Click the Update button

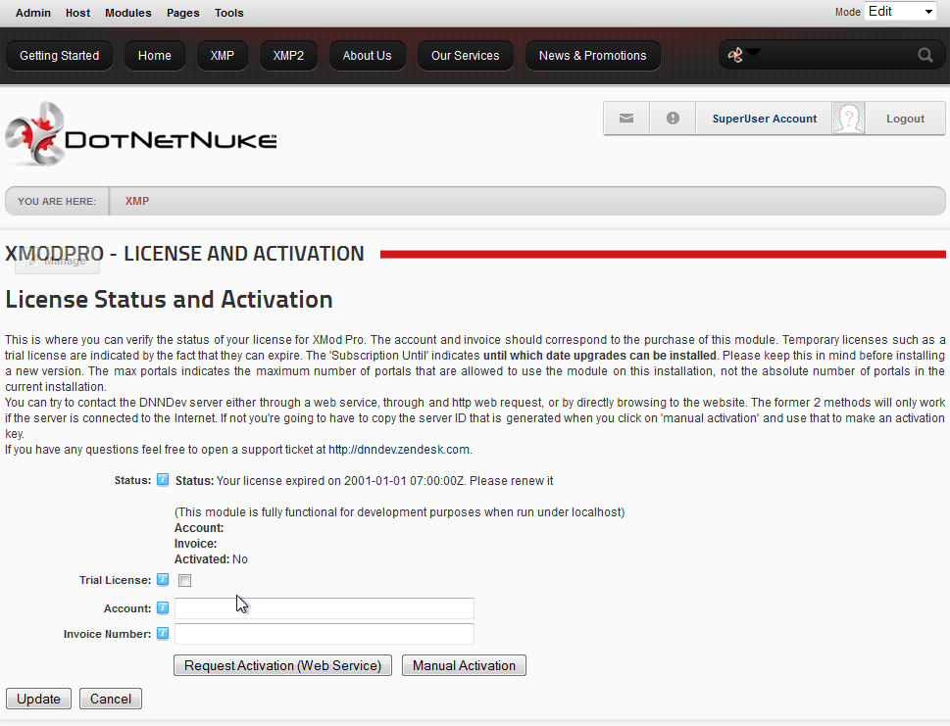(x=39, y=699)
